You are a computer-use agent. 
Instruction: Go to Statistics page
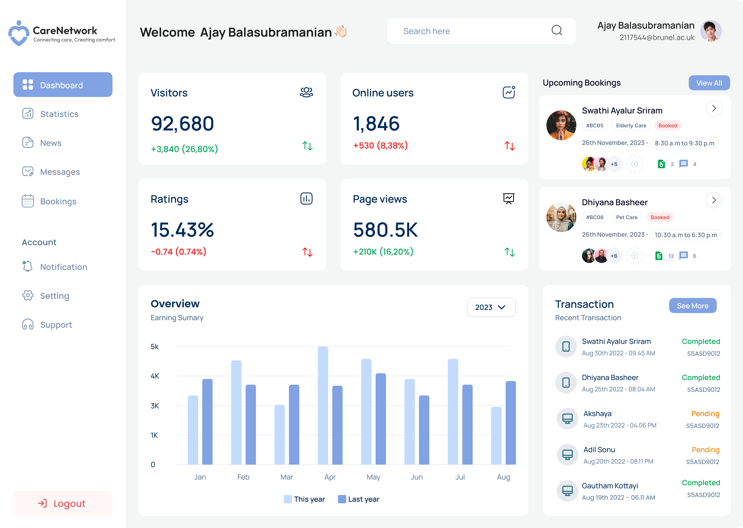tap(50, 114)
